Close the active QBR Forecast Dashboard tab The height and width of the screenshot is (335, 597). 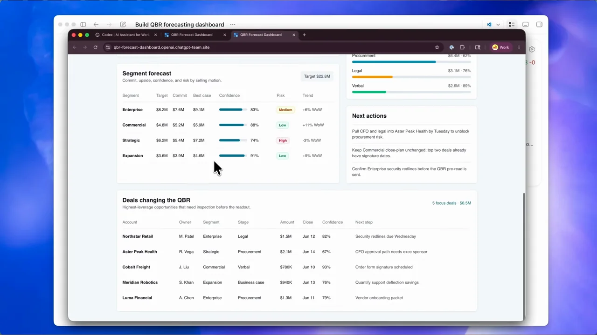pyautogui.click(x=294, y=35)
